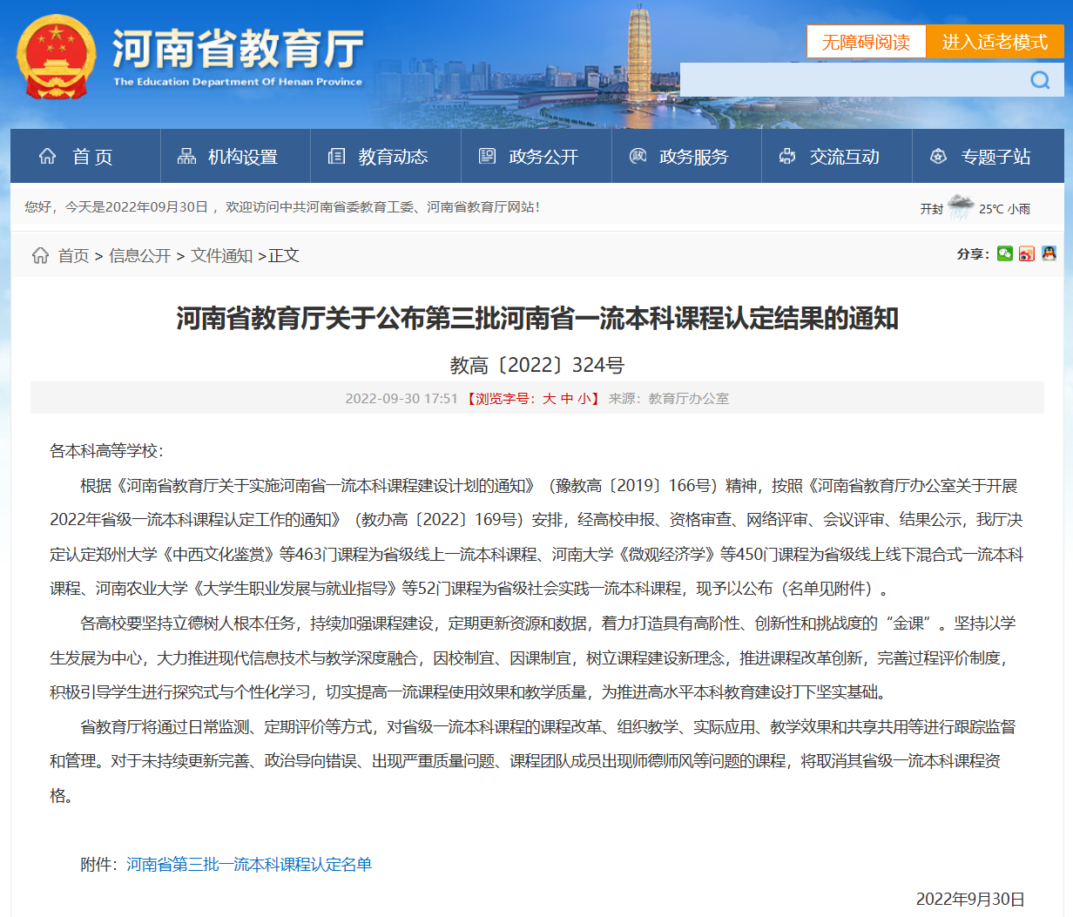Open attachment 河南省第三批一流本科课程认定名单
1073x917 pixels.
(x=249, y=865)
